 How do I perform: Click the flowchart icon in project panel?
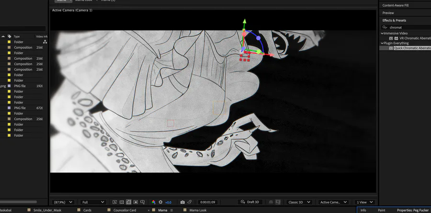(x=45, y=42)
